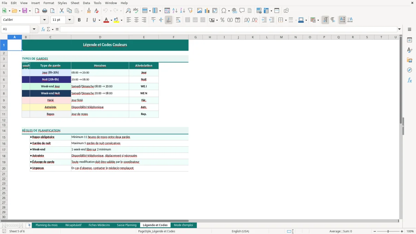Click the Sort Descending icon
The image size is (416, 234).
tap(183, 11)
